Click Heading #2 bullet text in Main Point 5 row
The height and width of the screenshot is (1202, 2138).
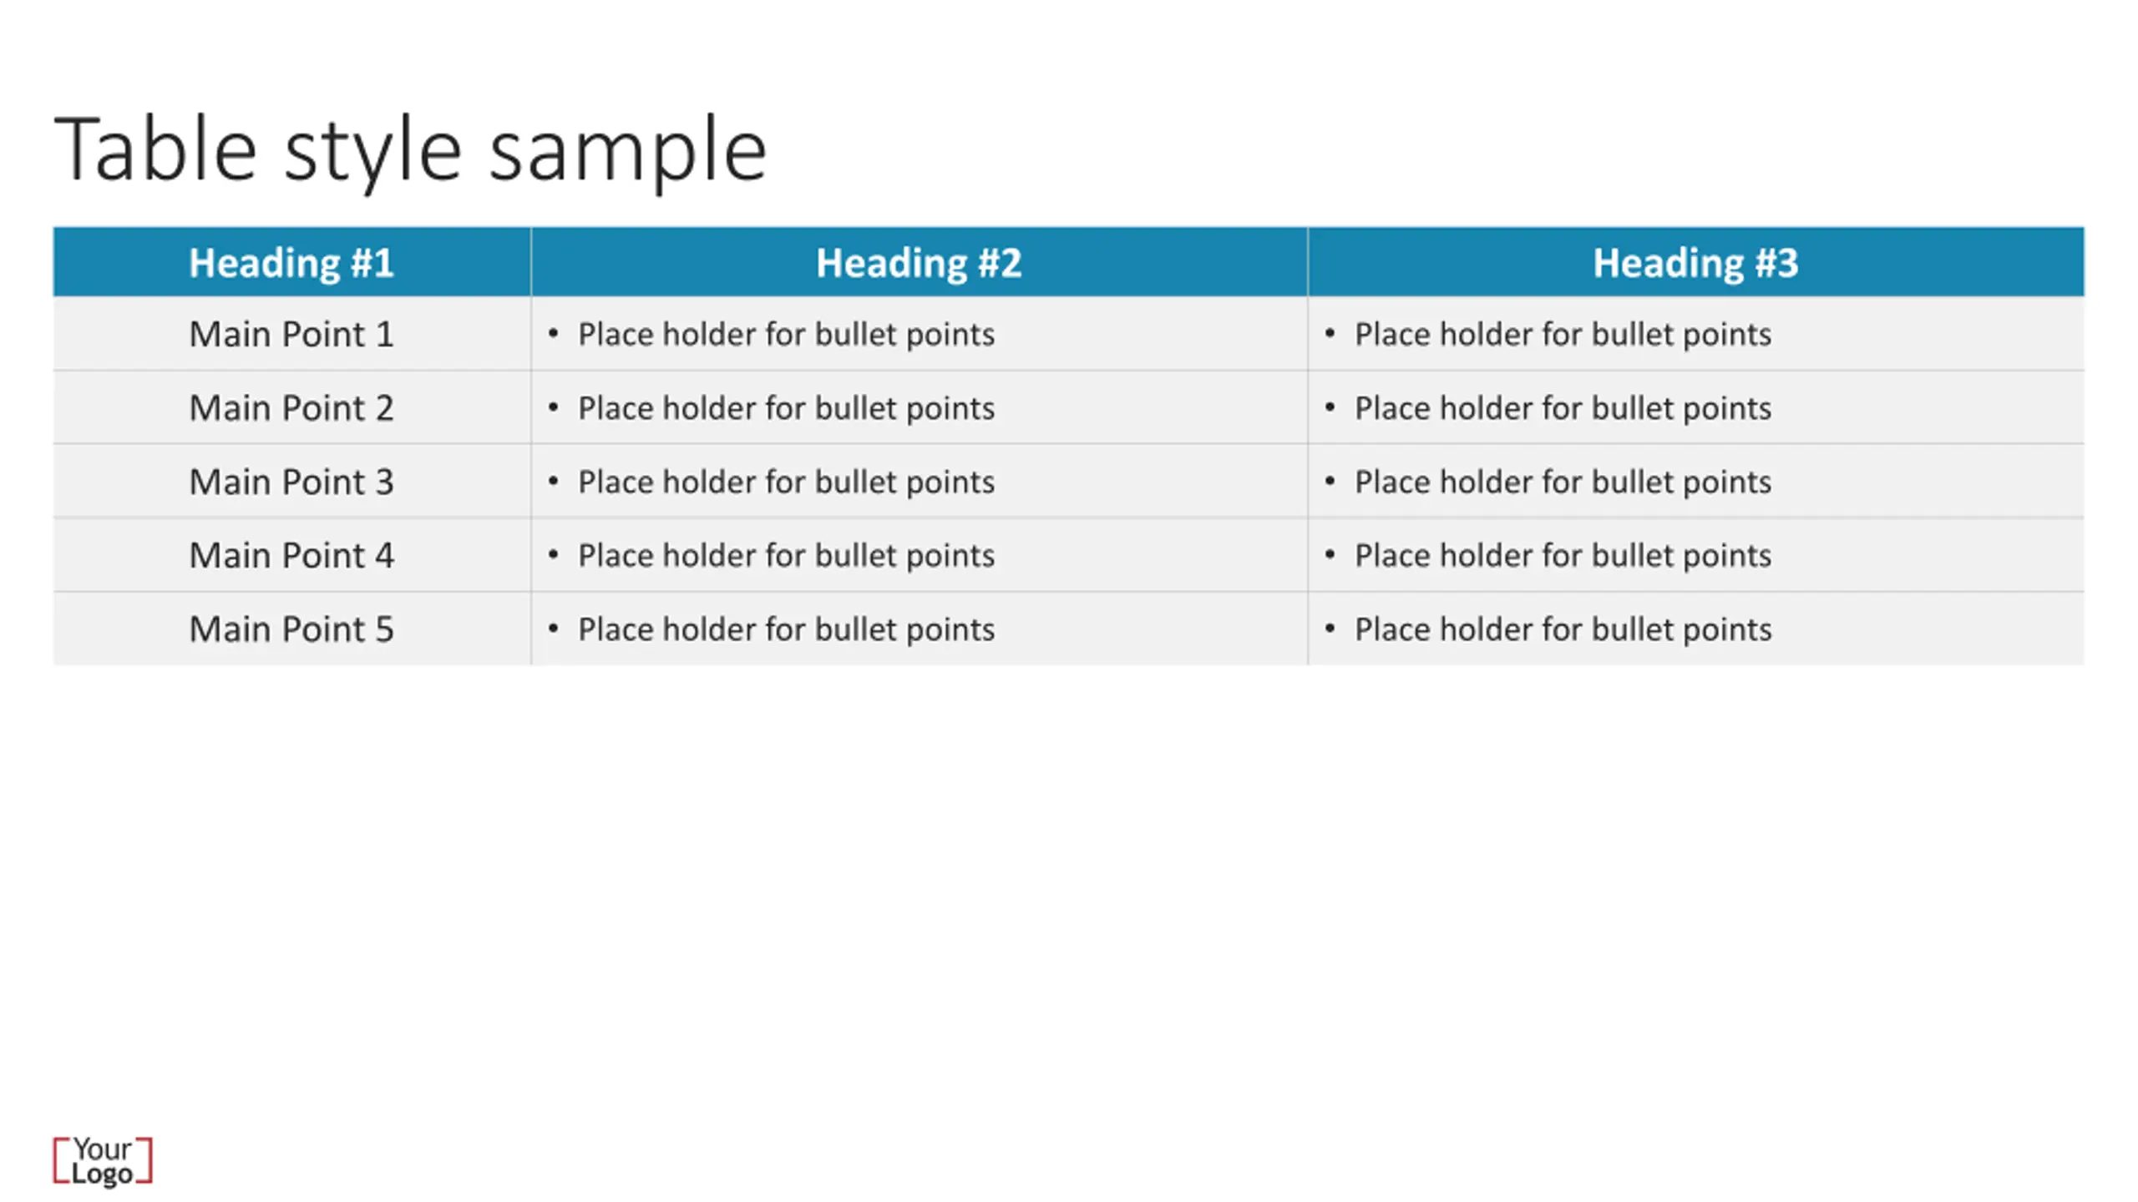pyautogui.click(x=786, y=629)
